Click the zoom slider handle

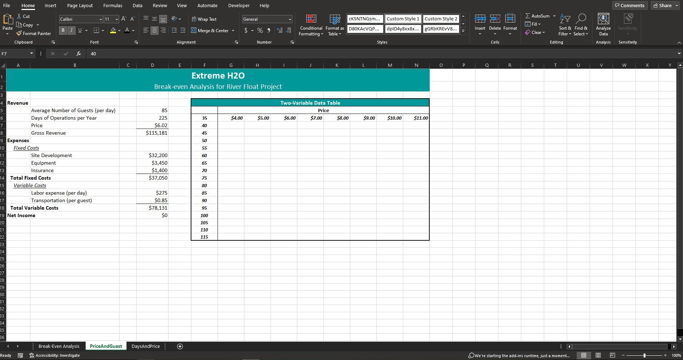[x=644, y=355]
